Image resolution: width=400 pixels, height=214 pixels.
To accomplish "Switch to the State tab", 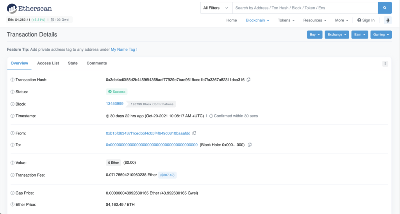I will [73, 64].
